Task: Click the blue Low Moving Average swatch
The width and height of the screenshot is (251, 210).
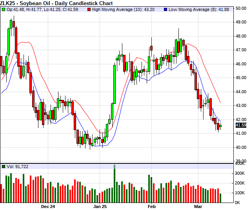Action: coord(166,9)
